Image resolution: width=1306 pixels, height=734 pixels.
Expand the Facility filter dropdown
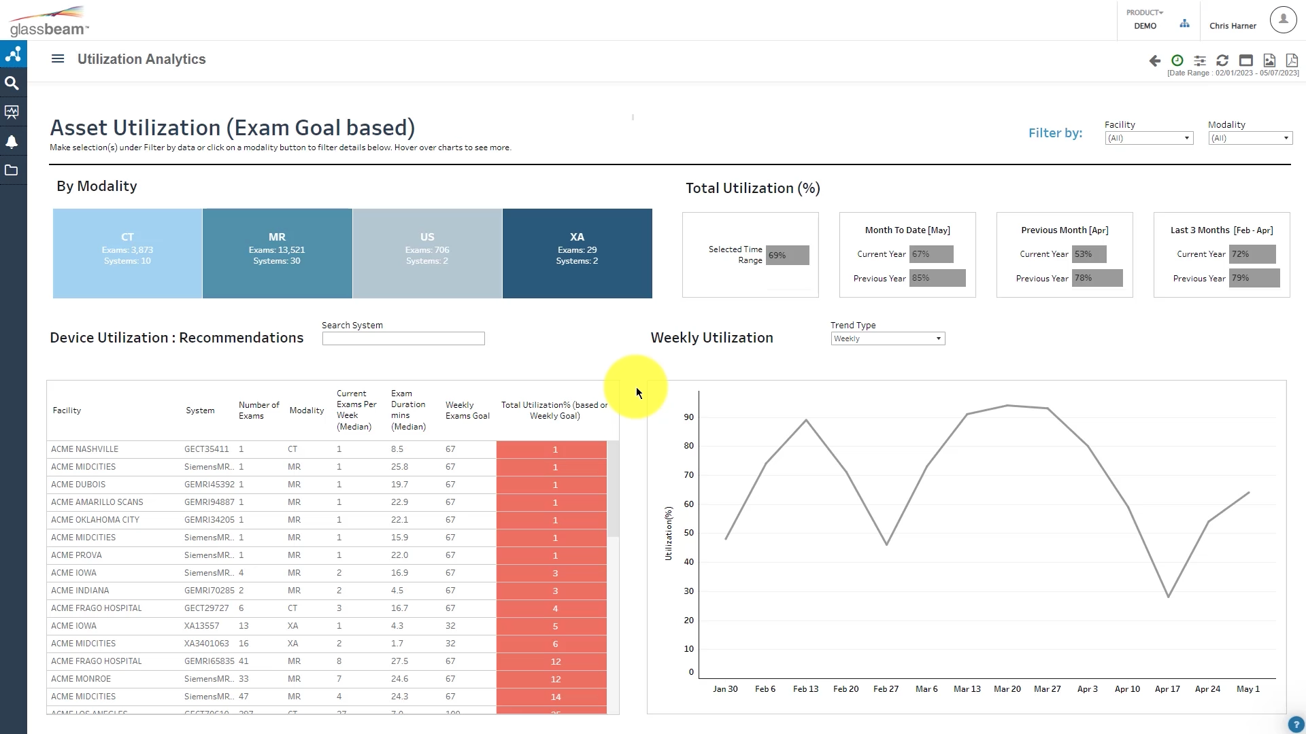[1149, 138]
